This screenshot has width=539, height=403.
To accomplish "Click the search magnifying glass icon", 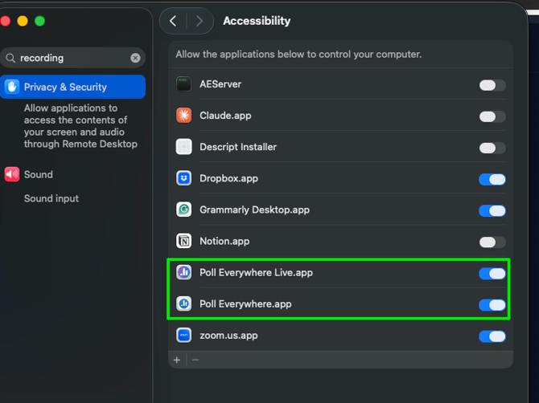I will 10,58.
